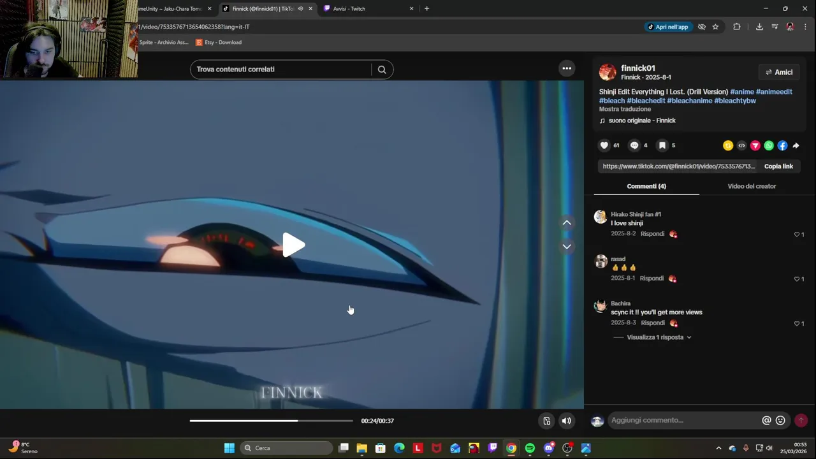Insert mention with @ icon
Image resolution: width=816 pixels, height=459 pixels.
767,420
